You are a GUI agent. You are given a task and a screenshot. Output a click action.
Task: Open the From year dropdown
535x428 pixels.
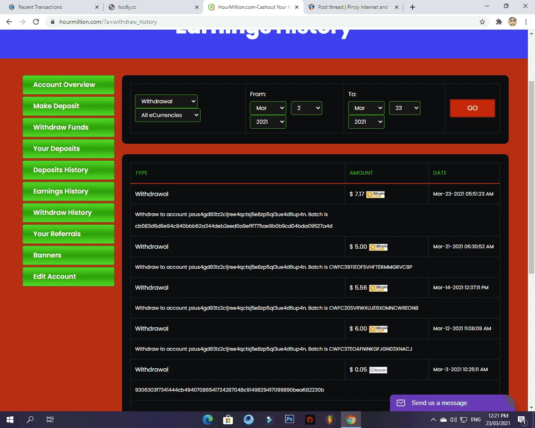pos(268,122)
